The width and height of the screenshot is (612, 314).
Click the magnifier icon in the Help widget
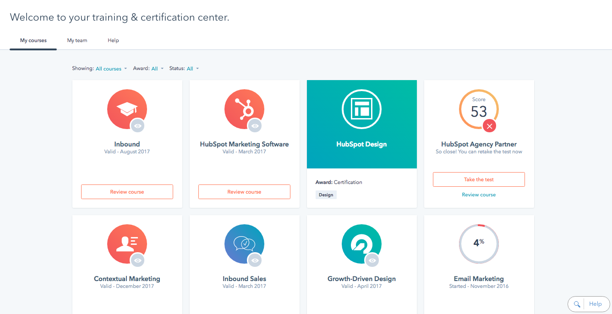pos(577,304)
